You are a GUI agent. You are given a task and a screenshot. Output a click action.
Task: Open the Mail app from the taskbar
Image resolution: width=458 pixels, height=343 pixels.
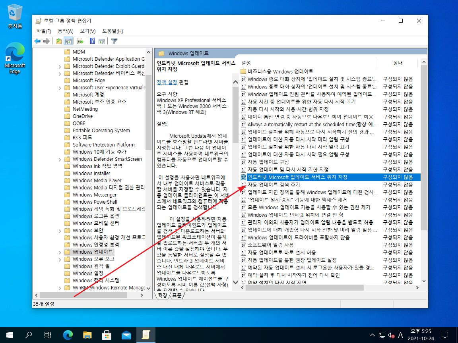[x=126, y=335]
